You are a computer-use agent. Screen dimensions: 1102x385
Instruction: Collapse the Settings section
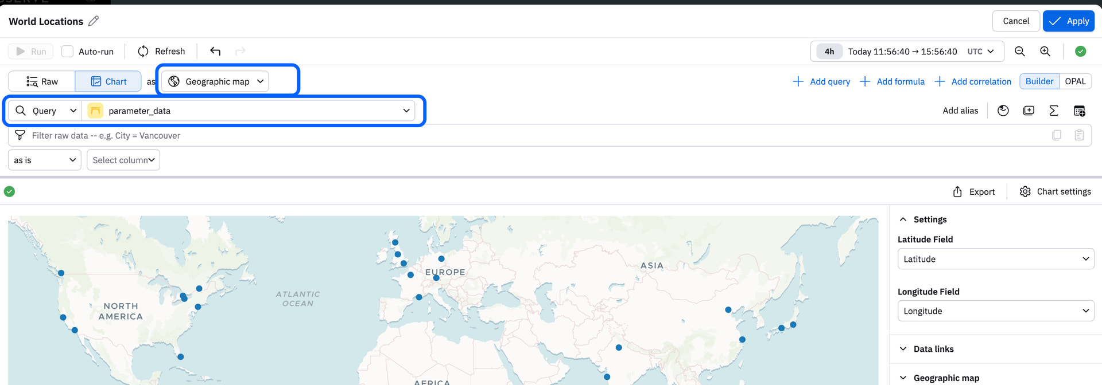coord(923,219)
